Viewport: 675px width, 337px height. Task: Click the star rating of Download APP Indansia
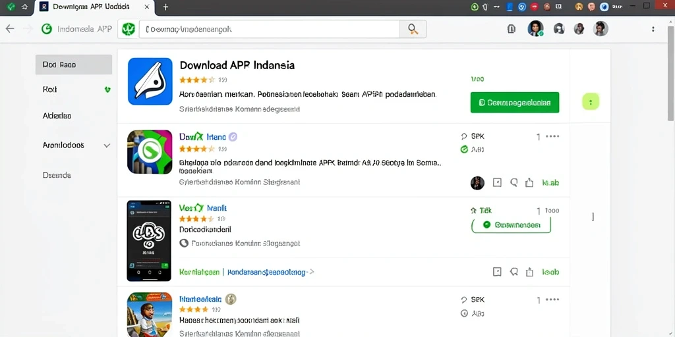click(196, 80)
